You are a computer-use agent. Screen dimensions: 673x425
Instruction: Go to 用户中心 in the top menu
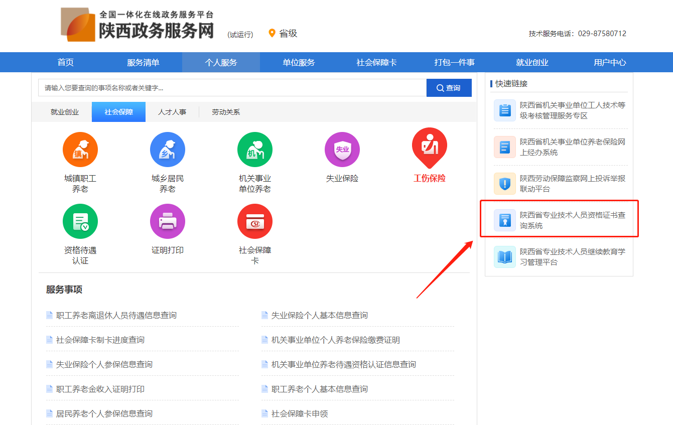click(610, 63)
